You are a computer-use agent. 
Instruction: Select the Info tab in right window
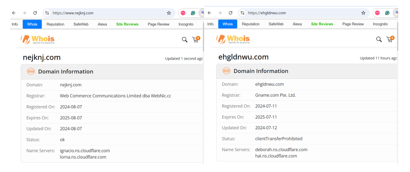coord(210,24)
